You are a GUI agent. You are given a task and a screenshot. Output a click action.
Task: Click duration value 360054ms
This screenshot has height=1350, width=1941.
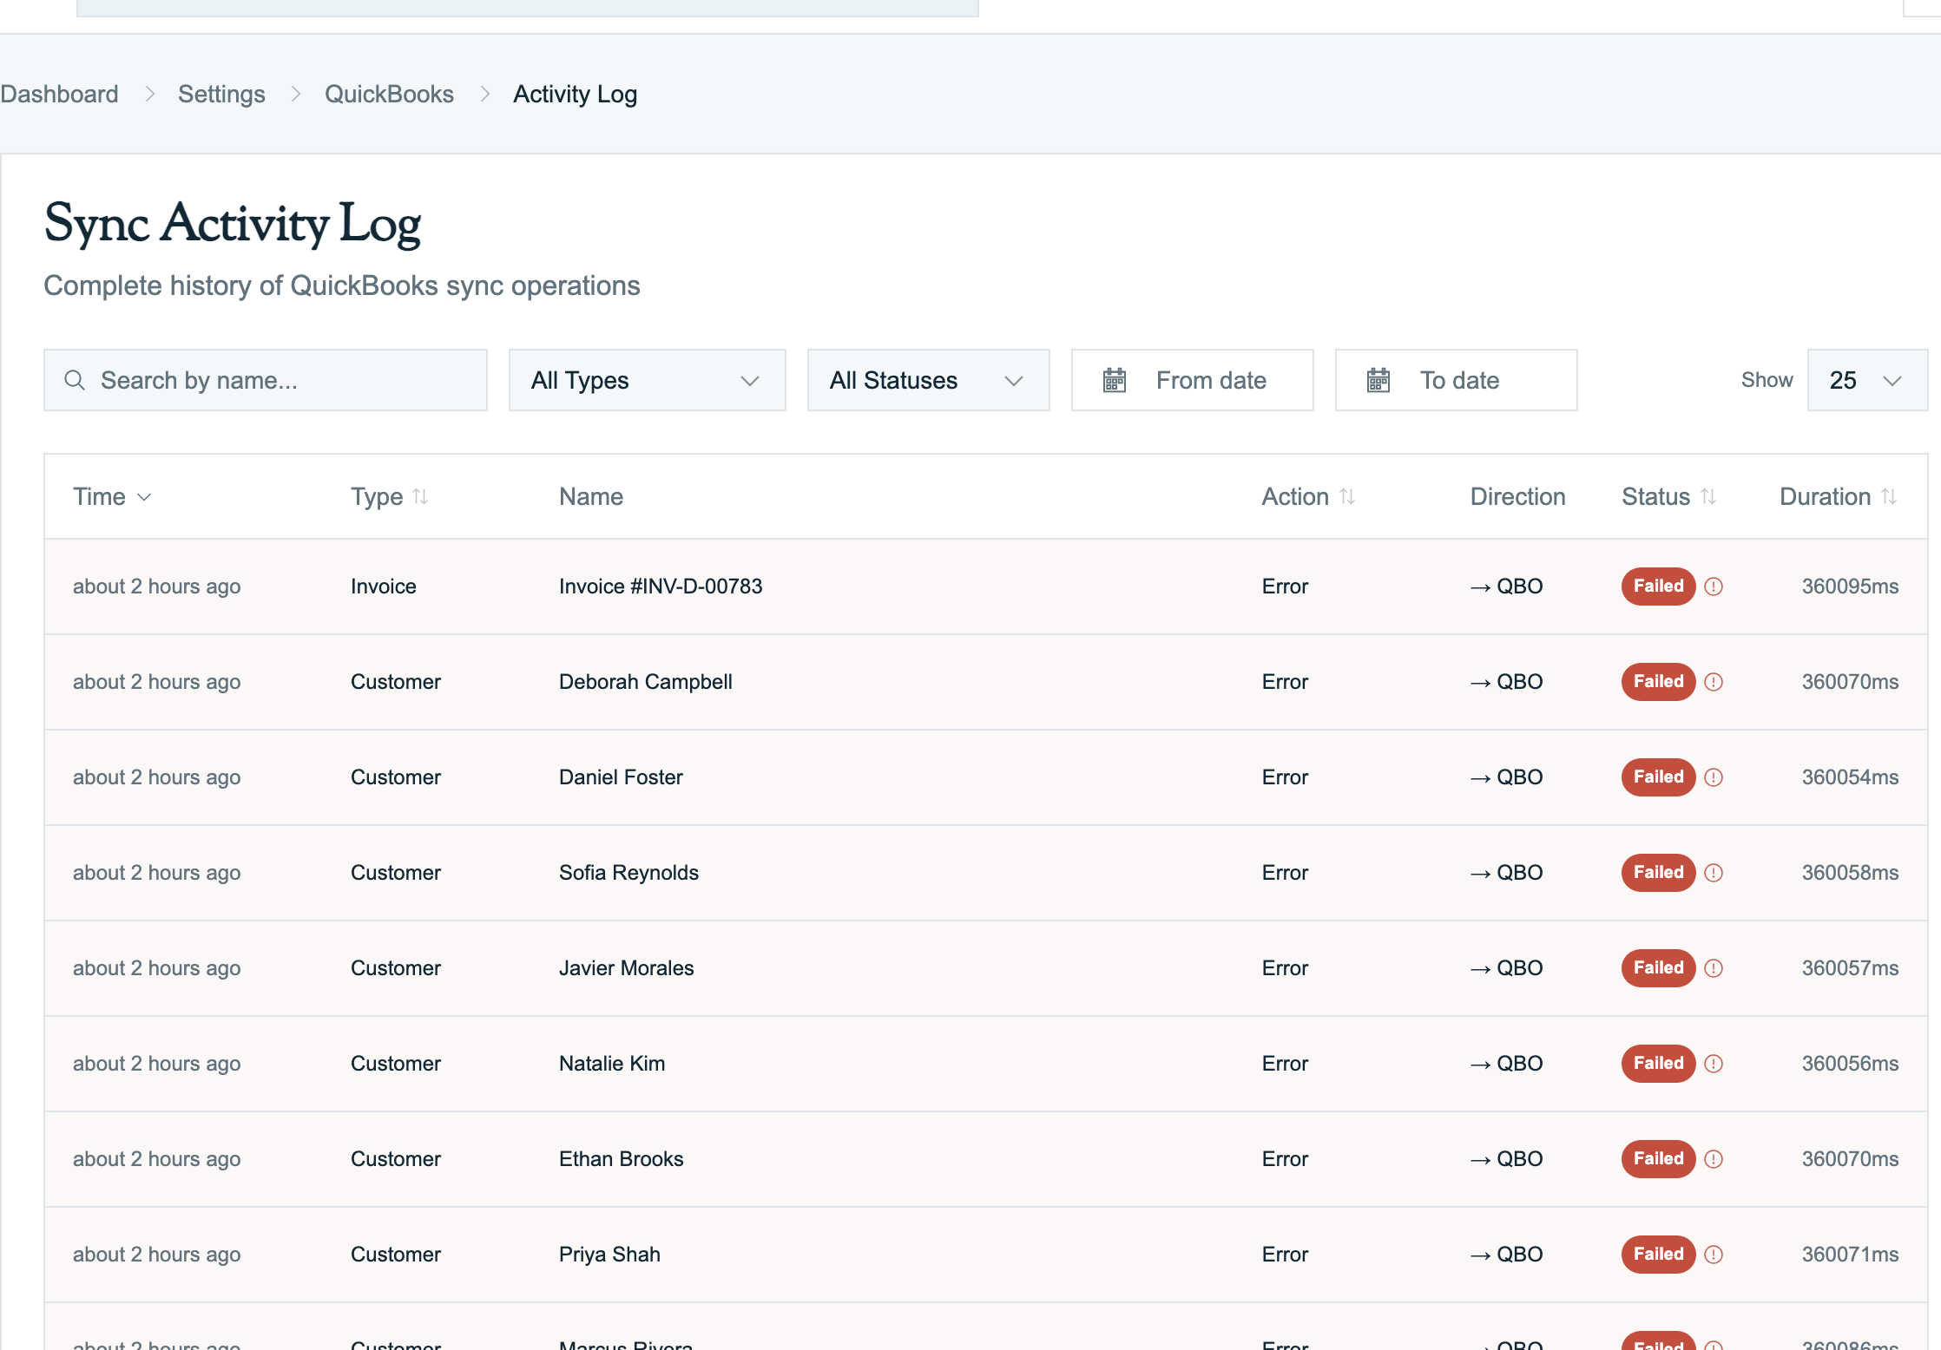1850,777
